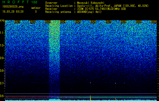Click the yellow detection spike below 0324
Viewport: 159px width, 101px height.
click(x=59, y=99)
